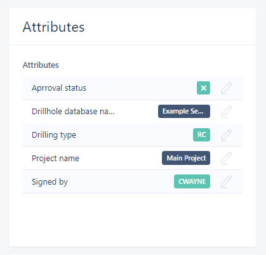Select the Project name row label

pos(55,158)
